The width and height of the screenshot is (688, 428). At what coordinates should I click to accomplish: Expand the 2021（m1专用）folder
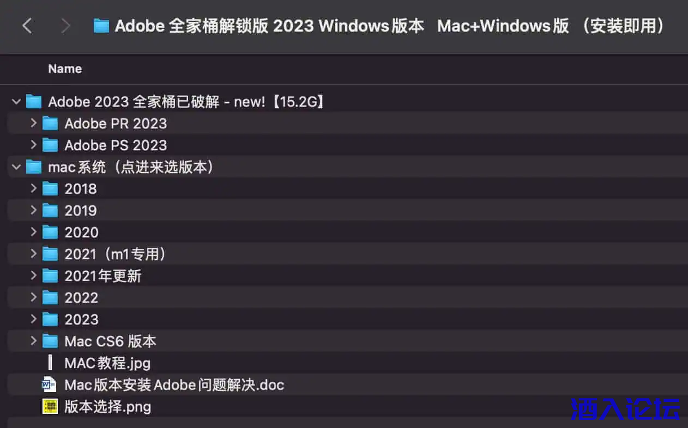click(33, 254)
